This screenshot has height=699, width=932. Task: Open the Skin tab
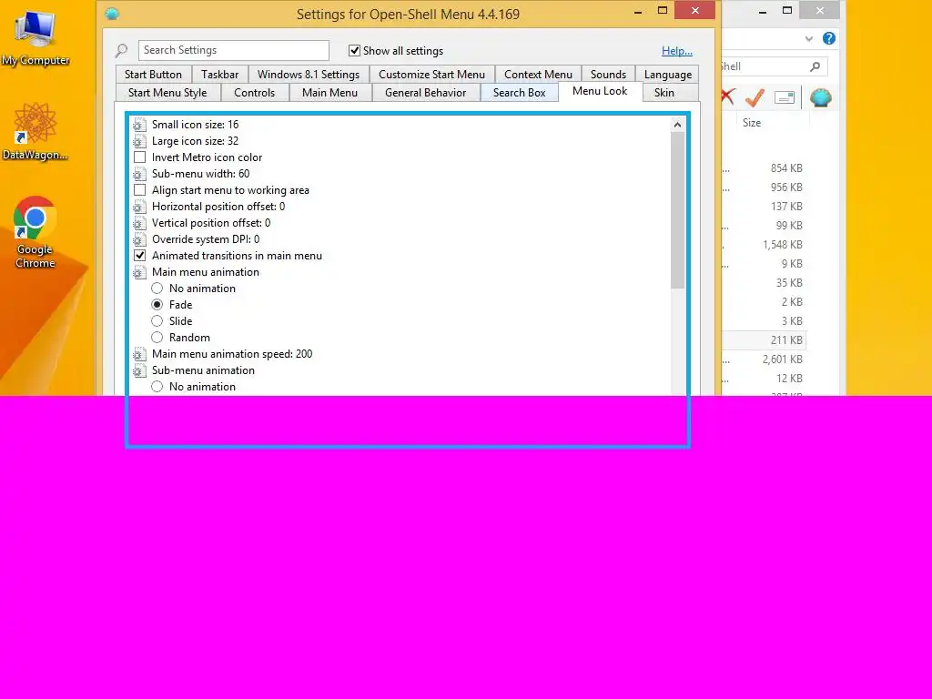point(664,93)
